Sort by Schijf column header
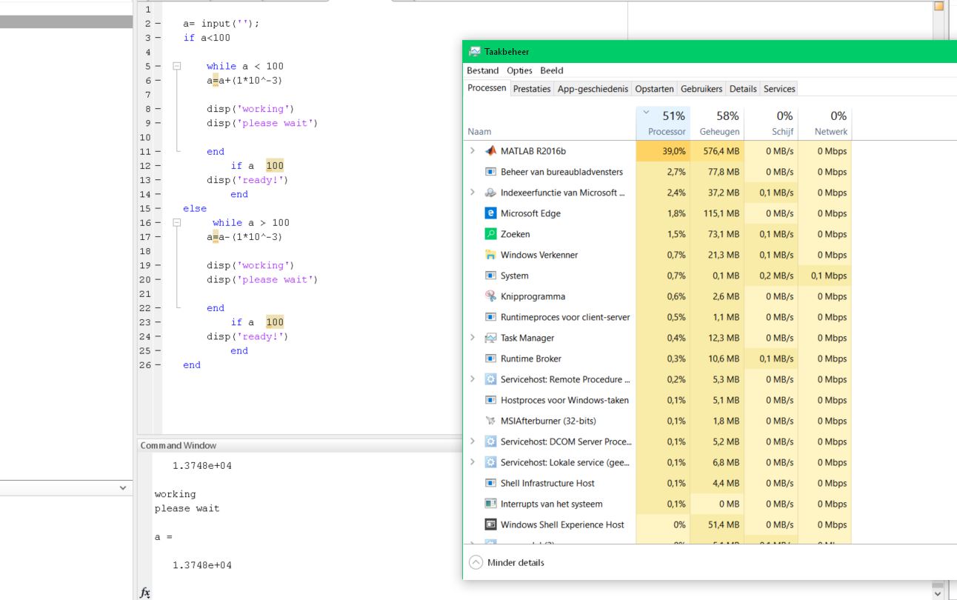The width and height of the screenshot is (957, 600). point(771,123)
